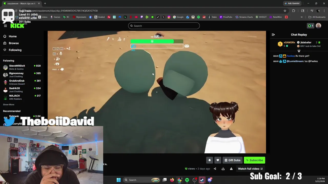Open RotoWire bookmark
The image size is (328, 184).
275,17
